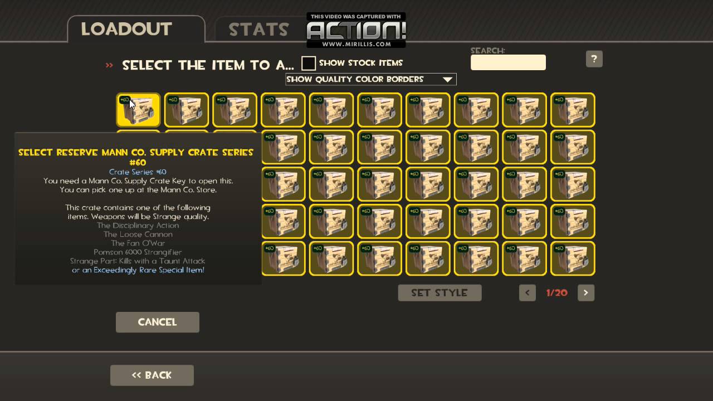Enable the Show Stock Items checkbox
The height and width of the screenshot is (401, 713).
[x=309, y=63]
